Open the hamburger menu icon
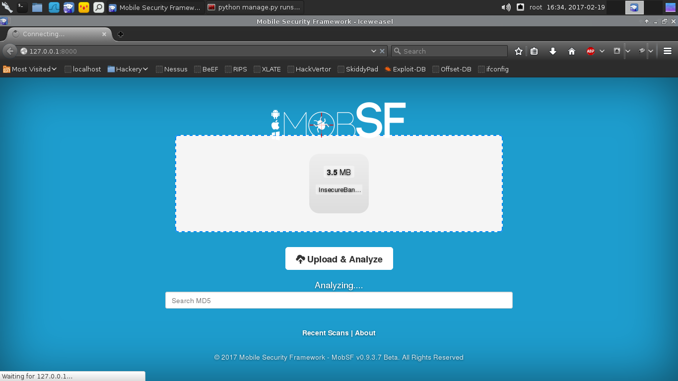678x381 pixels. (x=668, y=51)
